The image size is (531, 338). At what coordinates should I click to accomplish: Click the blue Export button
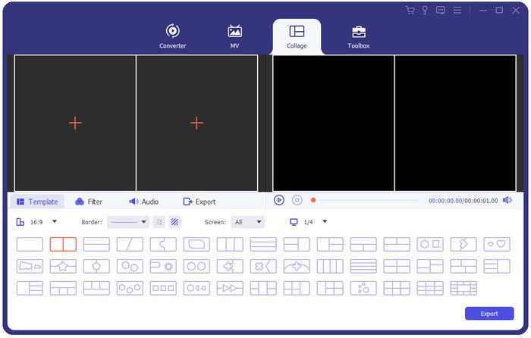point(489,314)
